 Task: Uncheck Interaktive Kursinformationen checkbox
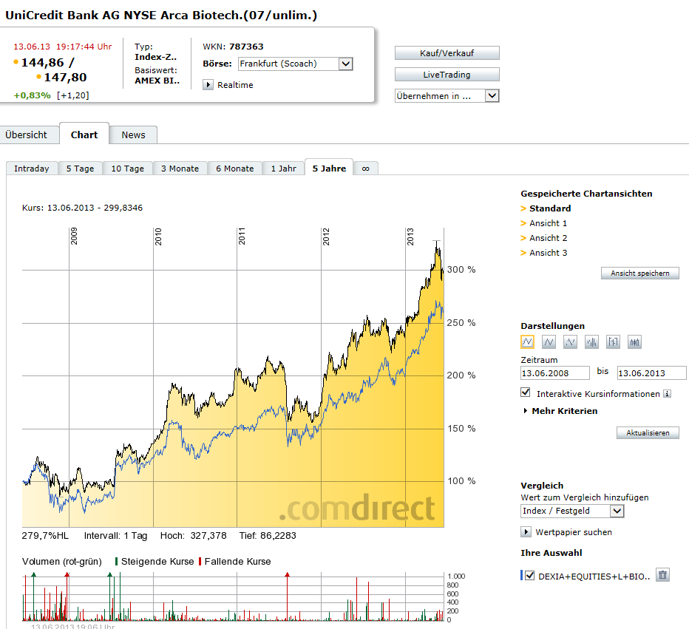(526, 392)
